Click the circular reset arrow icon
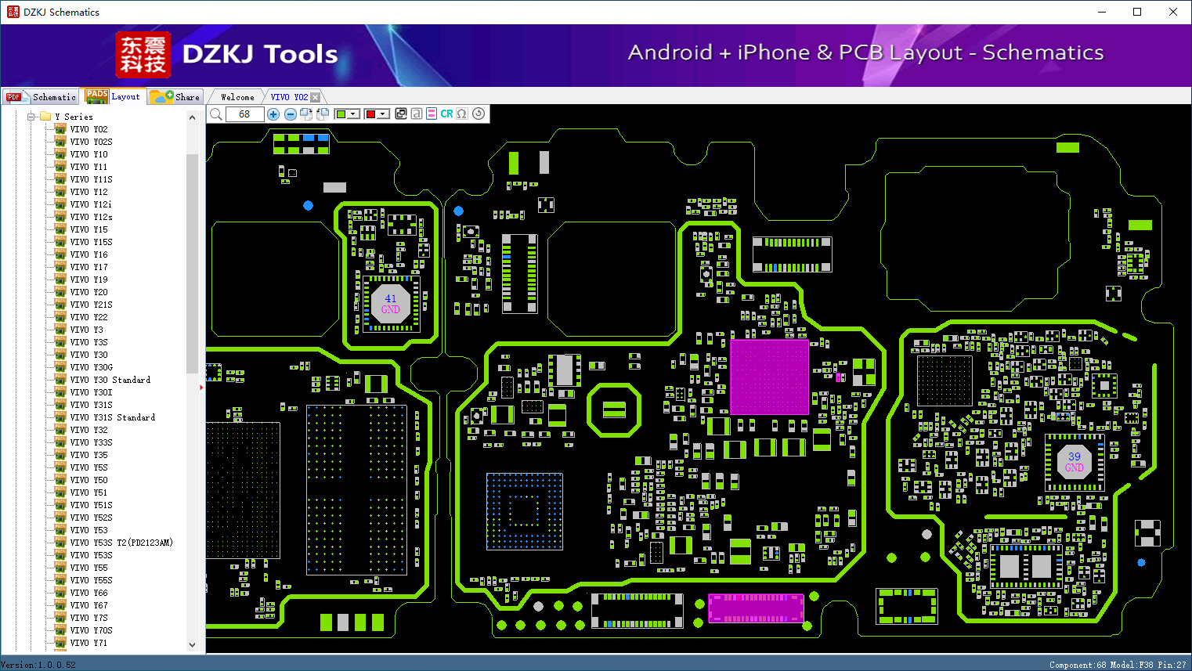The height and width of the screenshot is (671, 1192). (479, 114)
